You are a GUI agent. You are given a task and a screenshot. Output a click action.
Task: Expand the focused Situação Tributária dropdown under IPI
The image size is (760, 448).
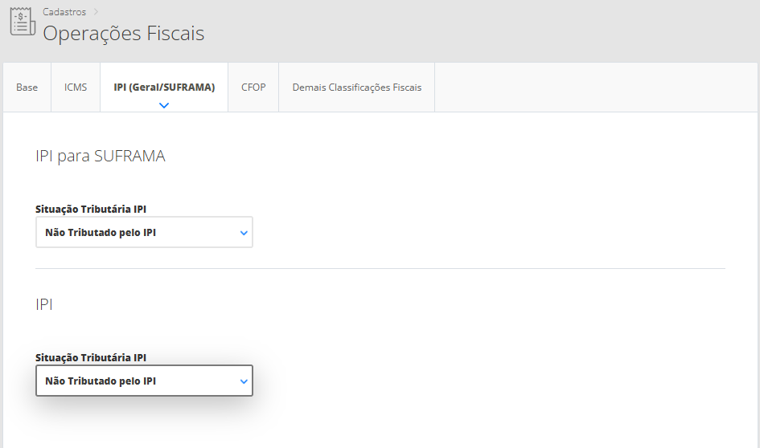tap(144, 381)
